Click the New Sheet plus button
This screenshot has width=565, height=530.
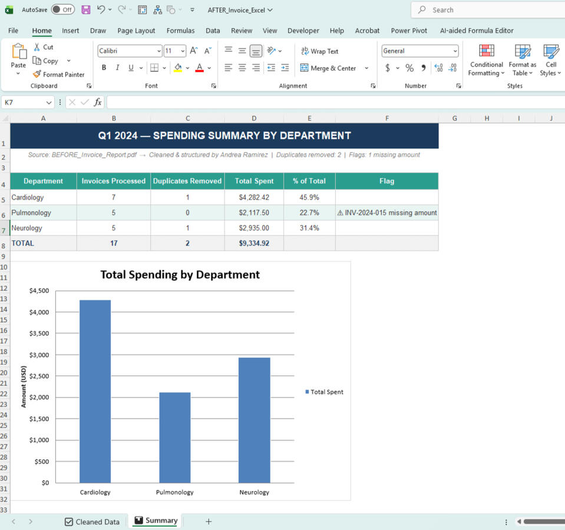[x=209, y=521]
